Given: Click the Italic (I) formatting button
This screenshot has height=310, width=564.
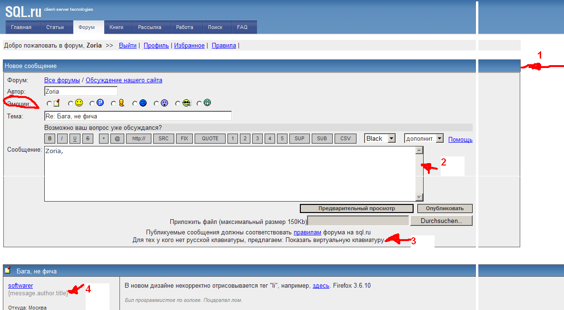Looking at the screenshot, I should click(x=62, y=139).
